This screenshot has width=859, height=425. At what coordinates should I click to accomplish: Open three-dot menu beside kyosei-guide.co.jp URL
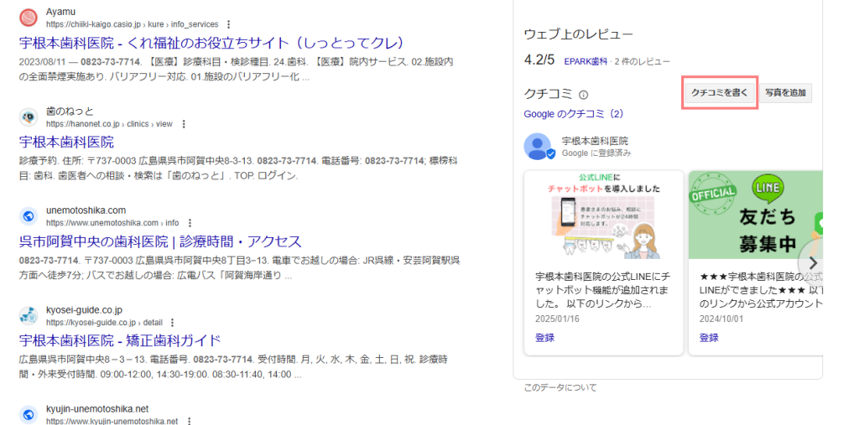coord(173,323)
